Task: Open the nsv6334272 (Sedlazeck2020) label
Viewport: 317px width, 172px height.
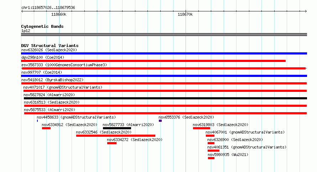Action: point(135,140)
